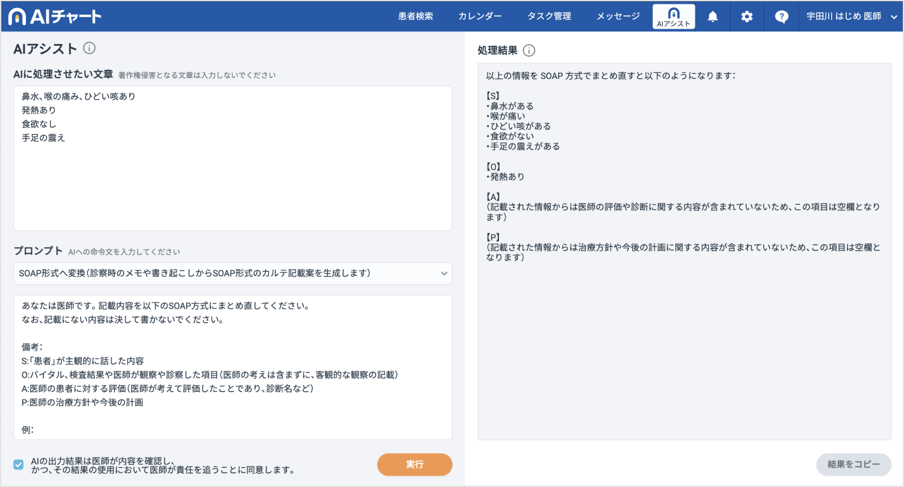Switch to タスク管理 in the navigation
The width and height of the screenshot is (904, 487).
(x=549, y=16)
